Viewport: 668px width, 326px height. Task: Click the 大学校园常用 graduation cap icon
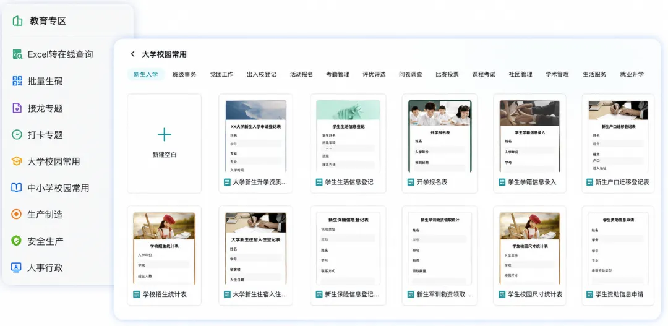point(17,161)
